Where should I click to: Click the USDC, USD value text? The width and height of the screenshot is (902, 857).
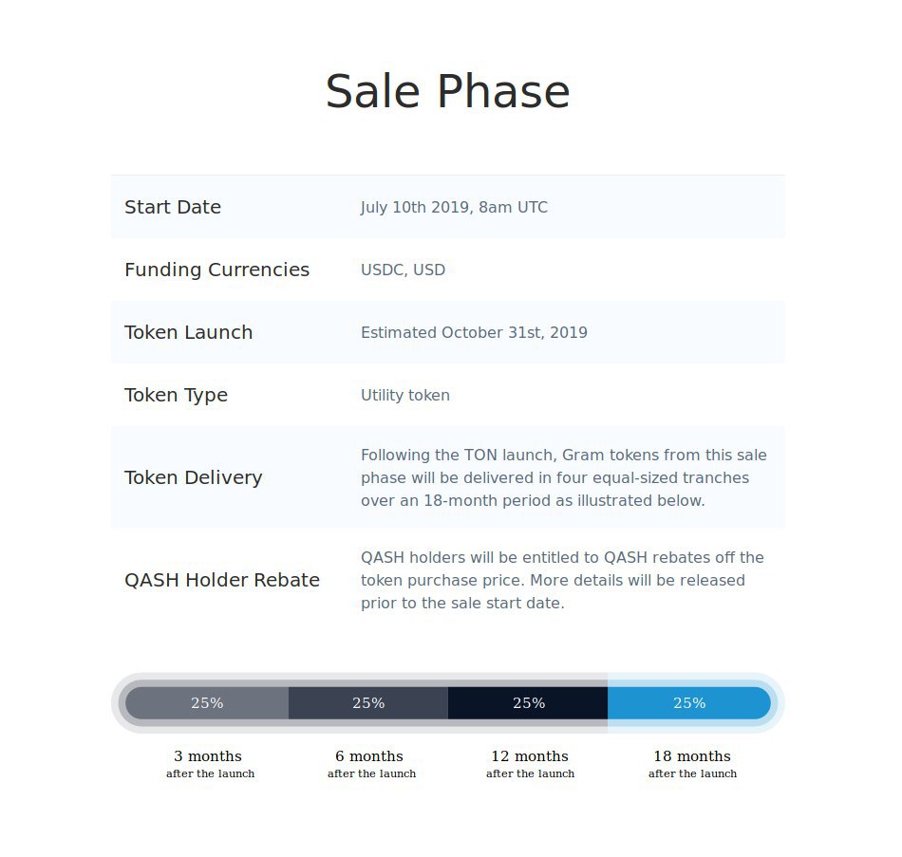pos(403,270)
